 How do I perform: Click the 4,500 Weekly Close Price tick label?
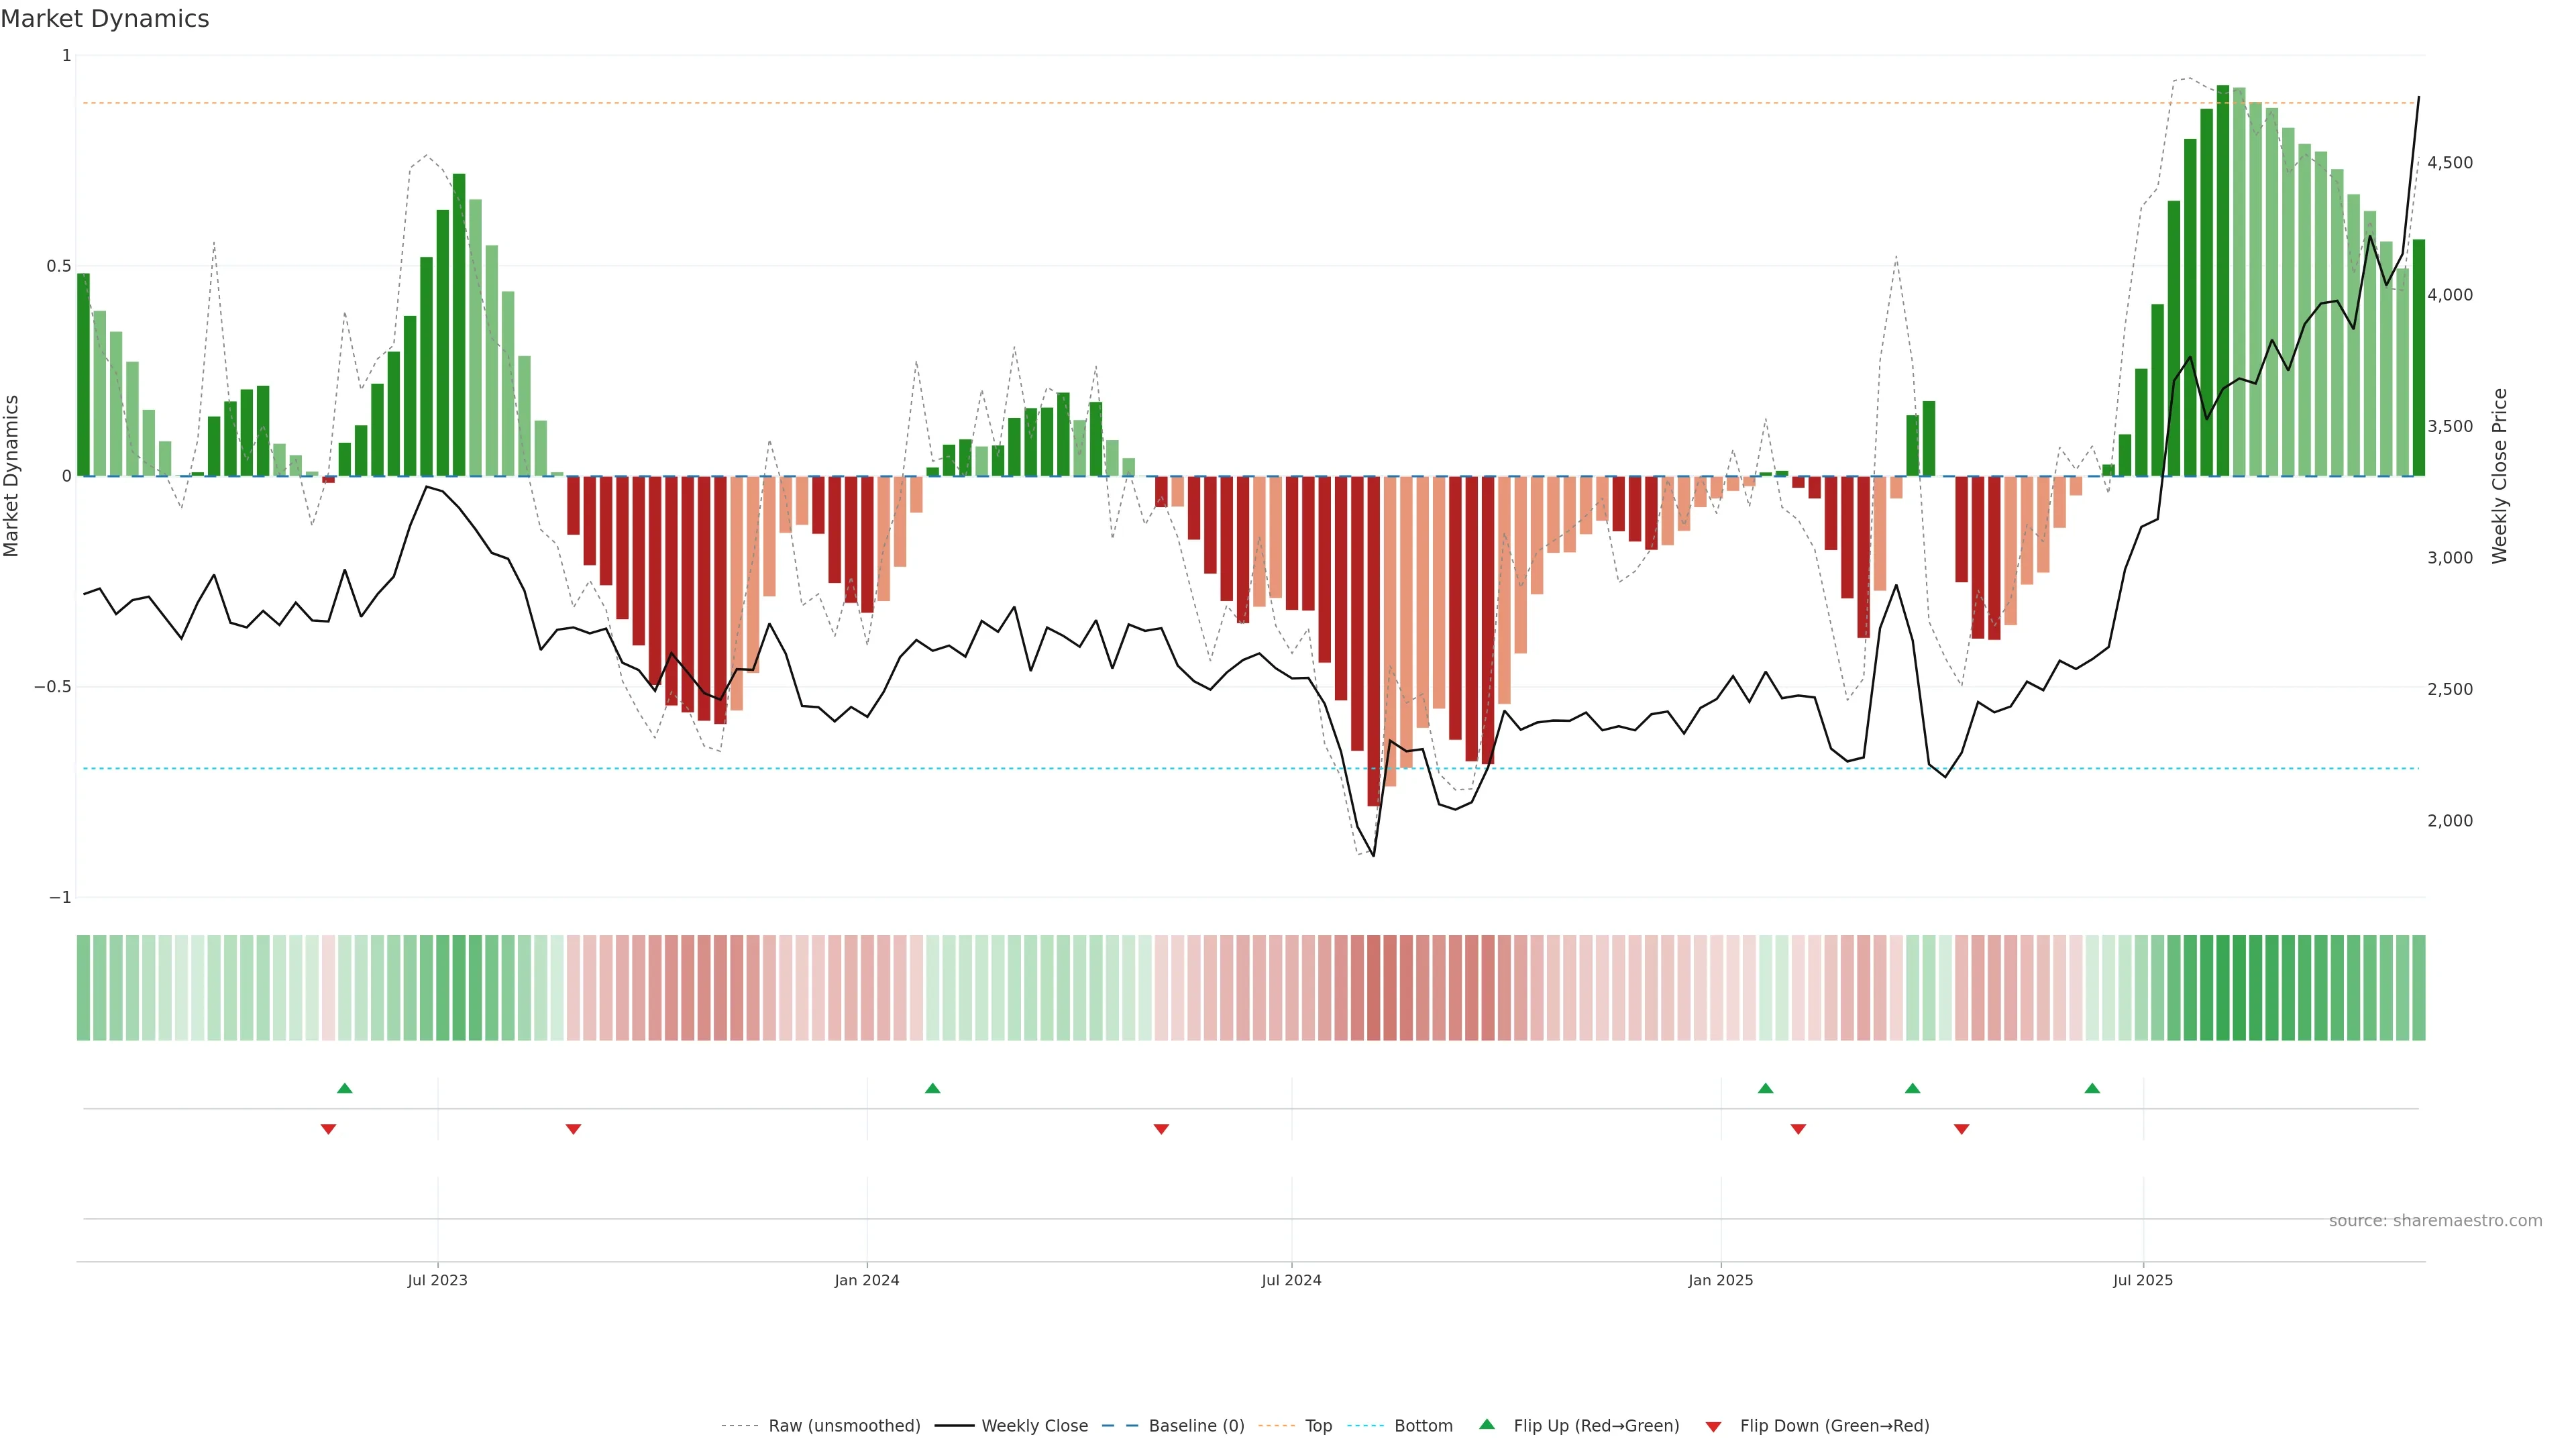tap(2449, 163)
